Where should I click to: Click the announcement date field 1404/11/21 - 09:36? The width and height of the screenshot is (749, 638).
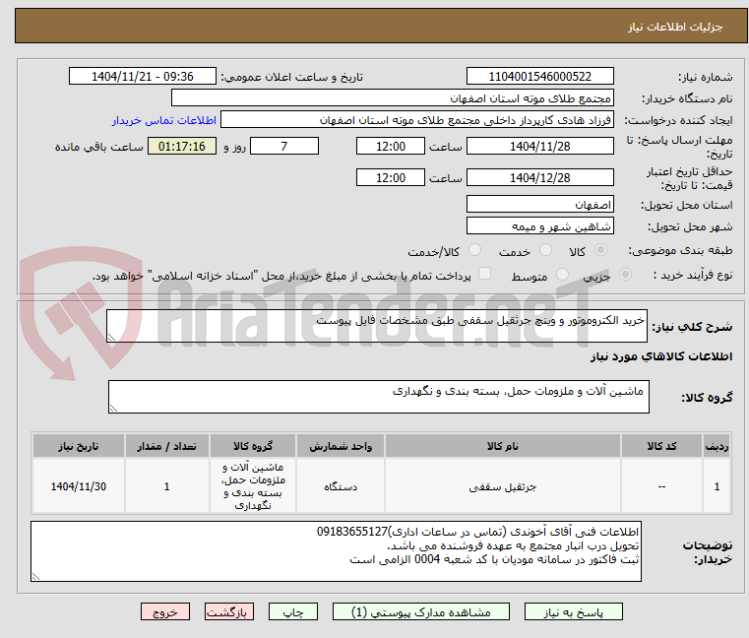[x=143, y=77]
